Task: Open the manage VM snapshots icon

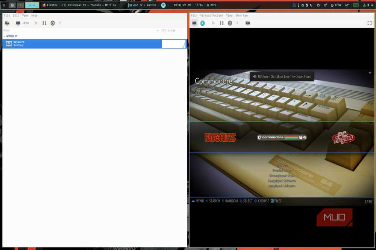Action: (248, 23)
